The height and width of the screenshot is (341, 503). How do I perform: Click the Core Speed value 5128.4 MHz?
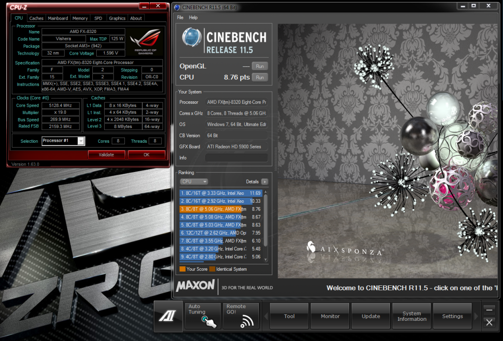pos(60,105)
